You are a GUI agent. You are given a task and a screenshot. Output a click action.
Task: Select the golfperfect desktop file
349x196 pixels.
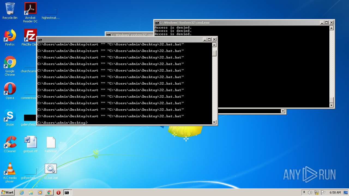point(30,173)
